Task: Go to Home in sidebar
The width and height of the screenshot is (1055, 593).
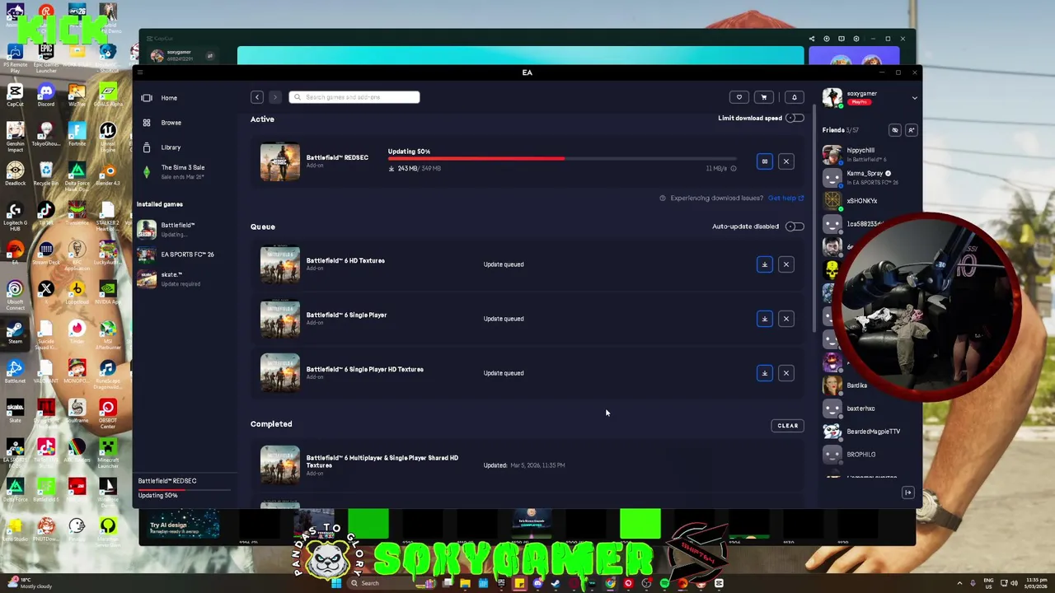Action: point(169,98)
